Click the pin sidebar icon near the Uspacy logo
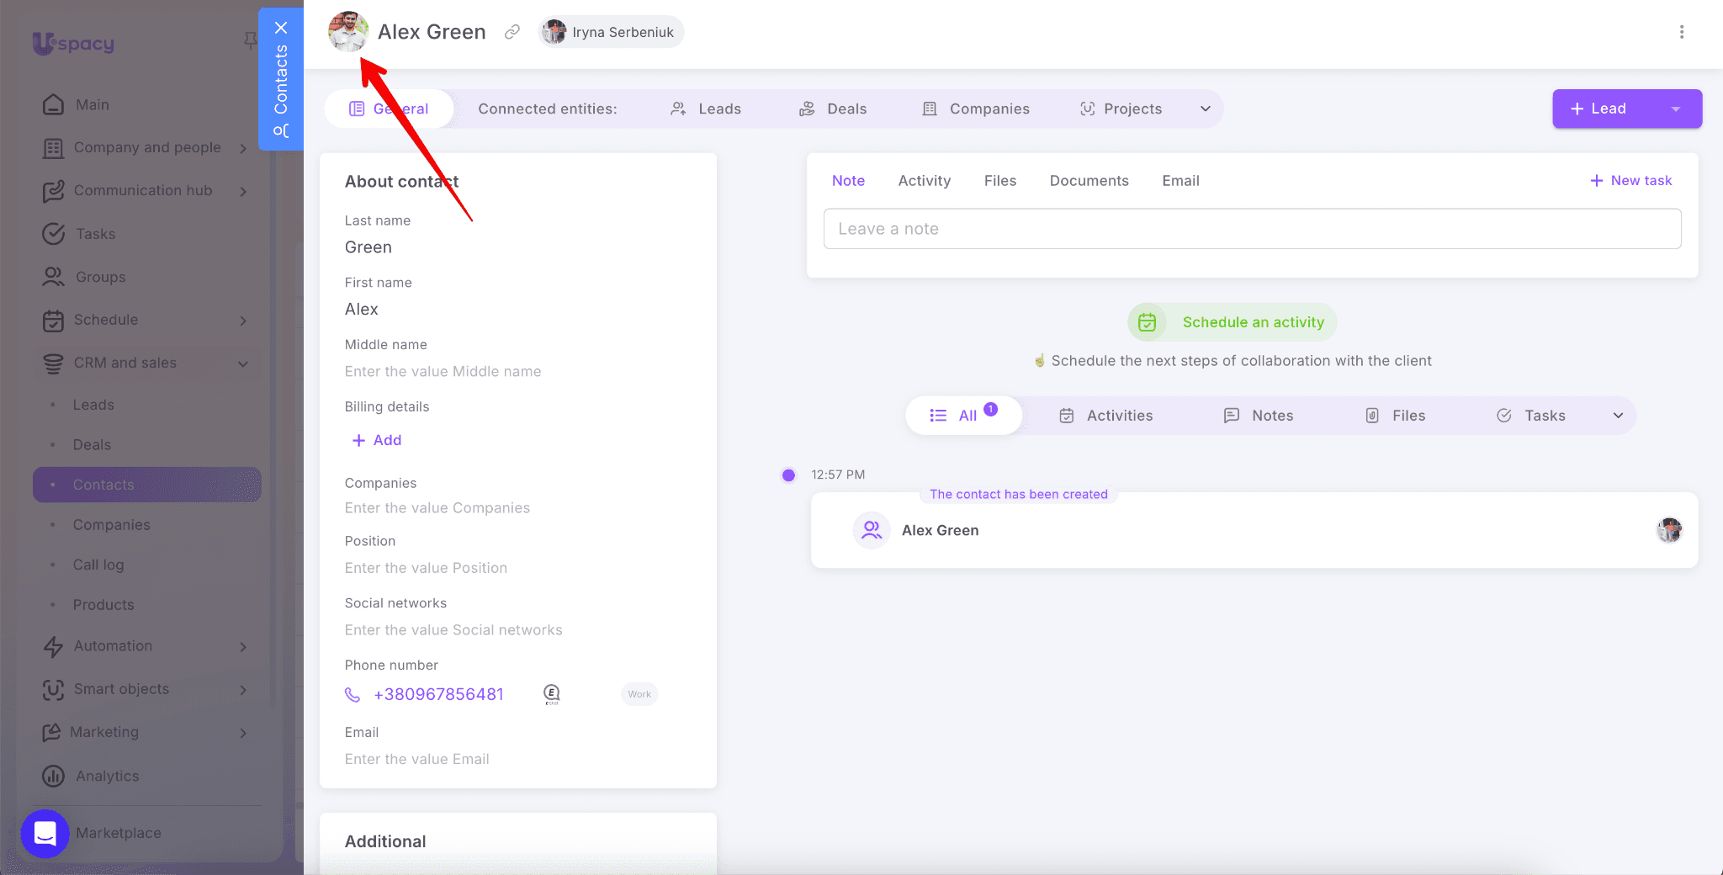 250,40
